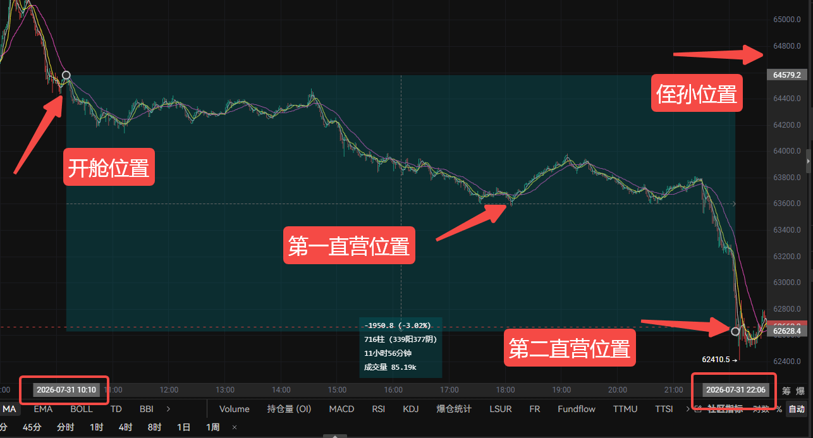Enable the TTMU sub-indicator
Viewport: 813px width, 438px height.
click(625, 409)
